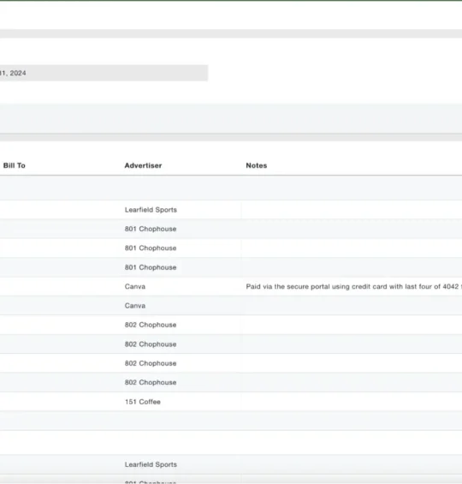Click the Advertiser column header
This screenshot has height=484, width=462.
(143, 165)
